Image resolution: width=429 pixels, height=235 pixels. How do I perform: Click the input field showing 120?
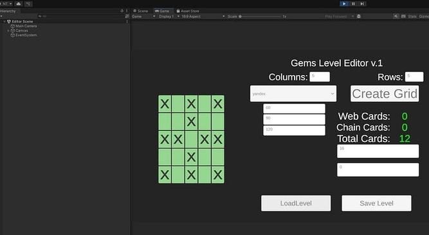294,130
